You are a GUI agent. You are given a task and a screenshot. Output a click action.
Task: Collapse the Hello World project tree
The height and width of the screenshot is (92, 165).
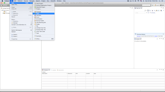tap(2, 10)
